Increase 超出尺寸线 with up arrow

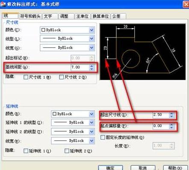tap(171, 113)
